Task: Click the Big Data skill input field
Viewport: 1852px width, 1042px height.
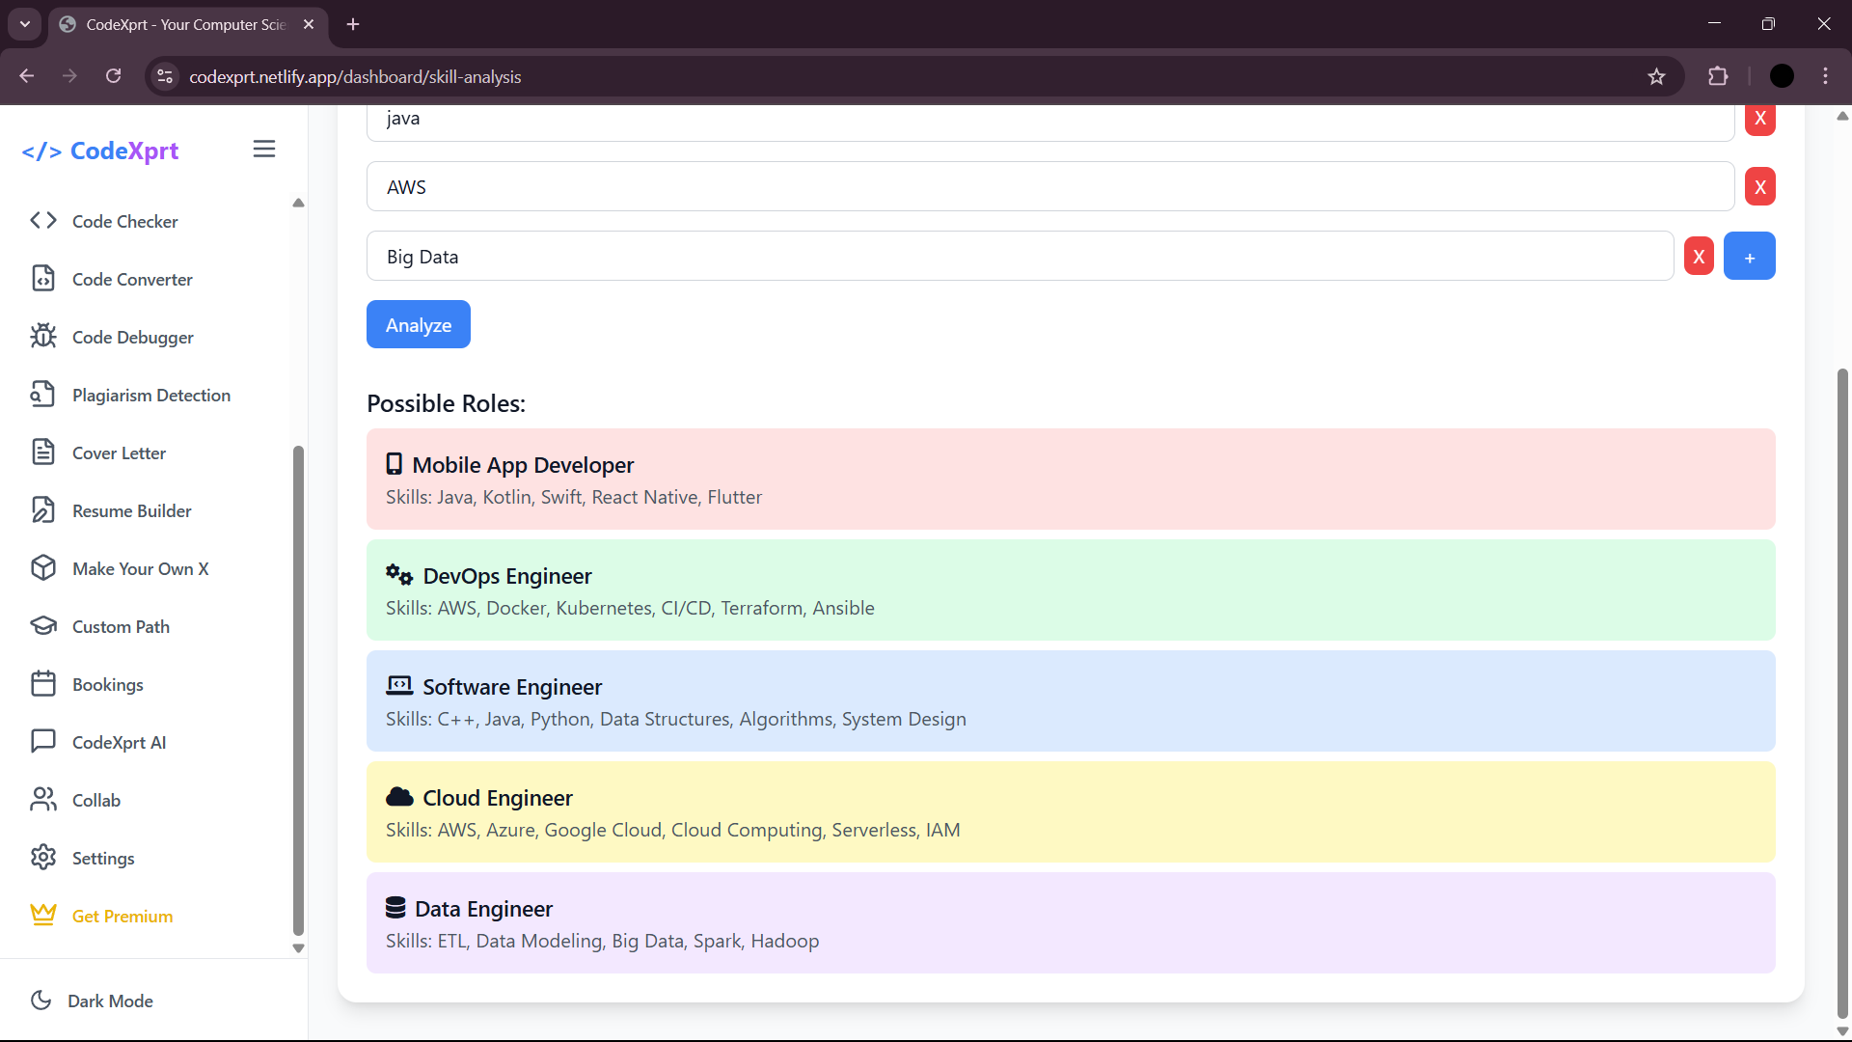Action: 1019,257
